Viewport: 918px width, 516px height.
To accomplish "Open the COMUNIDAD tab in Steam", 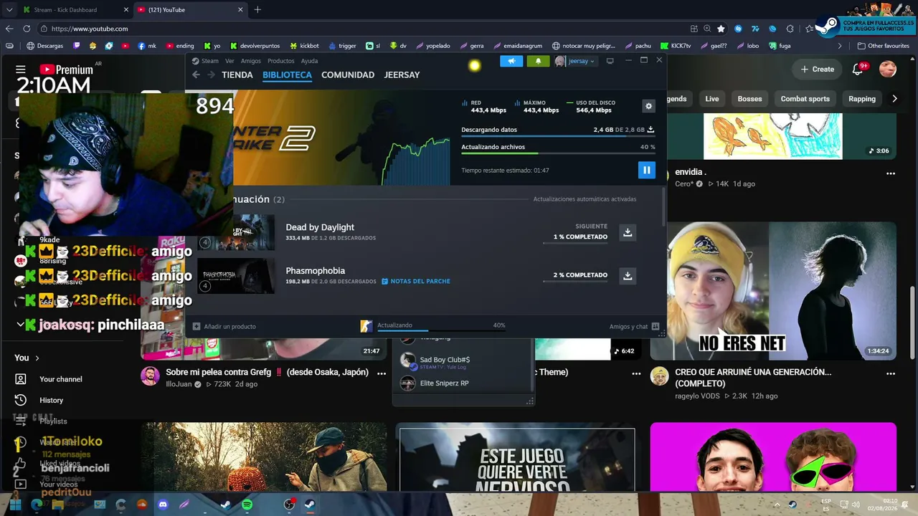I will [x=348, y=75].
